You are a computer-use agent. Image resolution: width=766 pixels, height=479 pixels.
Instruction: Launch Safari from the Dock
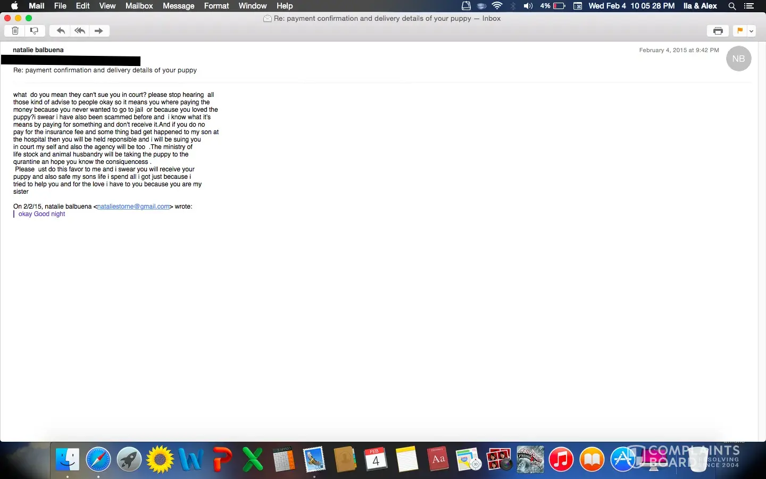[98, 459]
